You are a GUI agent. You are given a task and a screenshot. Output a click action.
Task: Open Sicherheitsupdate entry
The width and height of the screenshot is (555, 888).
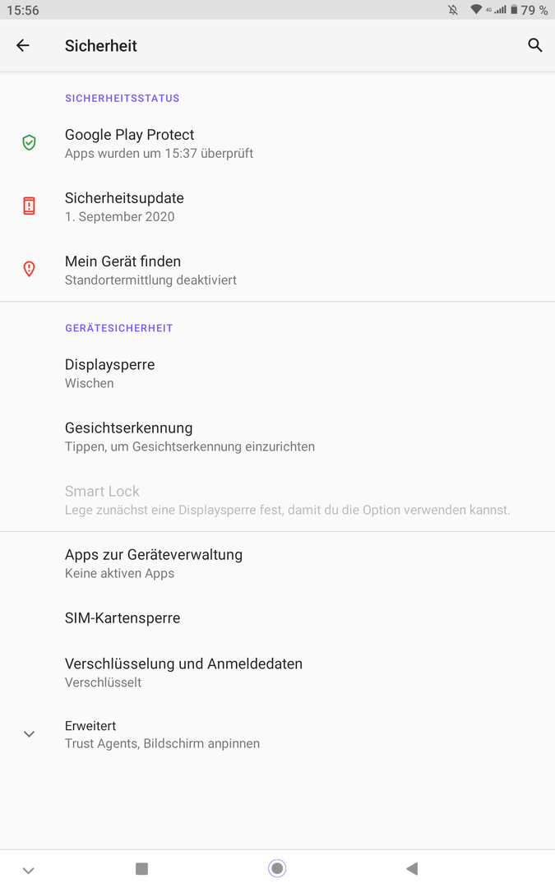point(124,206)
